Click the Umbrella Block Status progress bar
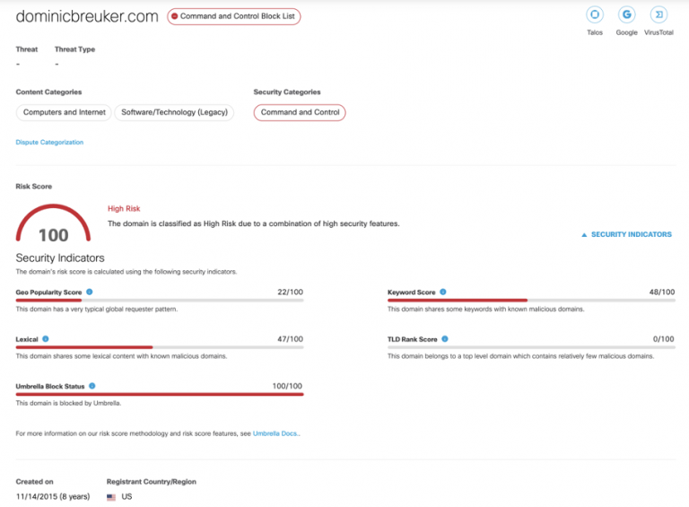Screen dimensions: 689x507 click(x=160, y=394)
